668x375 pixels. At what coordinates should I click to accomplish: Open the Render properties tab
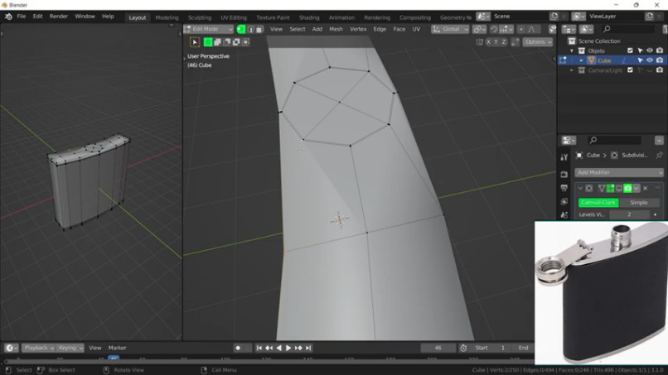(564, 174)
